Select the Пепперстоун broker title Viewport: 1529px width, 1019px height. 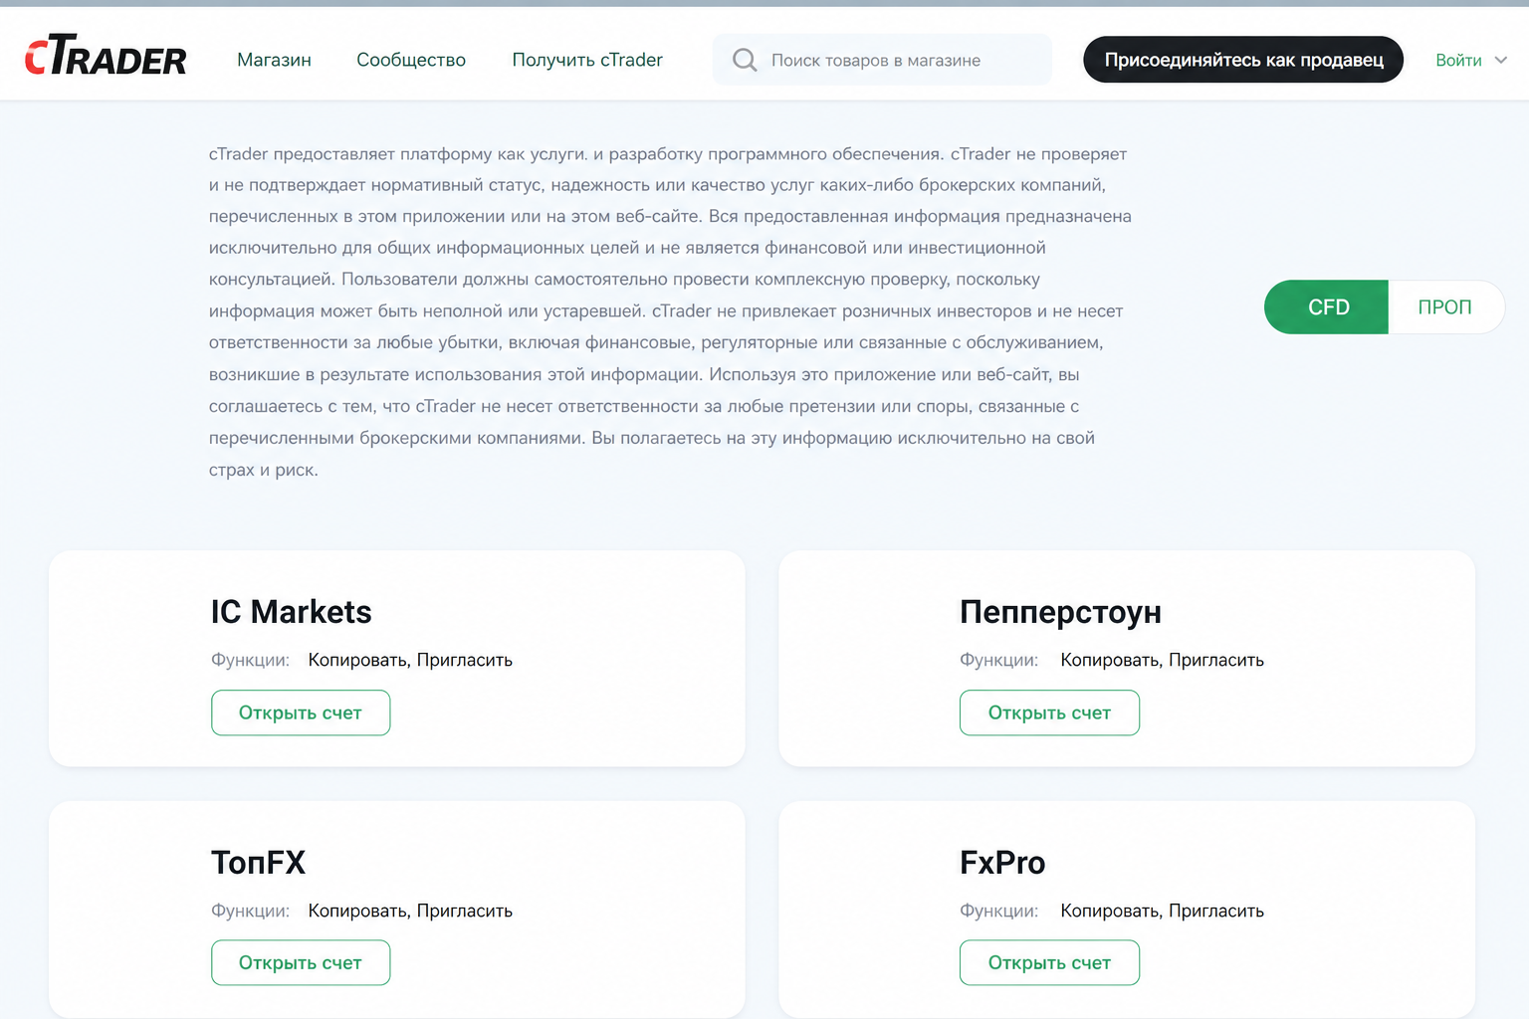(1060, 612)
